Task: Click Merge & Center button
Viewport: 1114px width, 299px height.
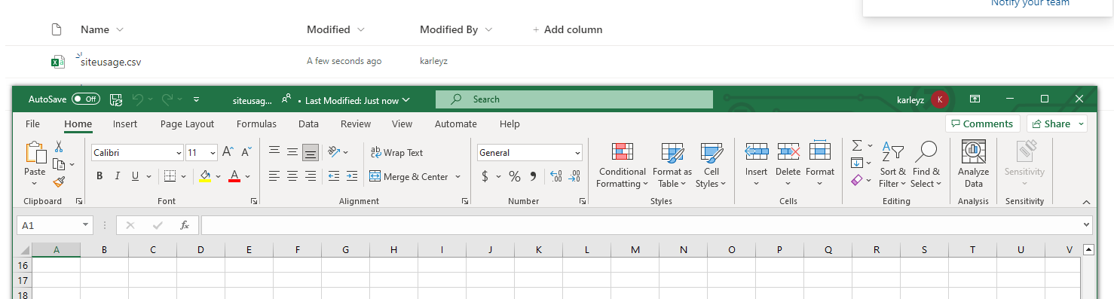Action: 409,176
